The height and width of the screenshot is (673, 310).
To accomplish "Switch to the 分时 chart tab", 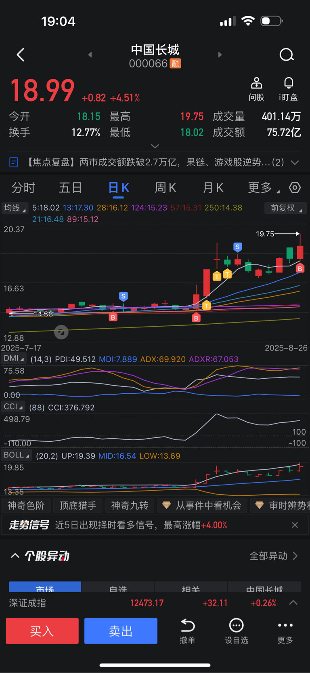I will coord(23,188).
